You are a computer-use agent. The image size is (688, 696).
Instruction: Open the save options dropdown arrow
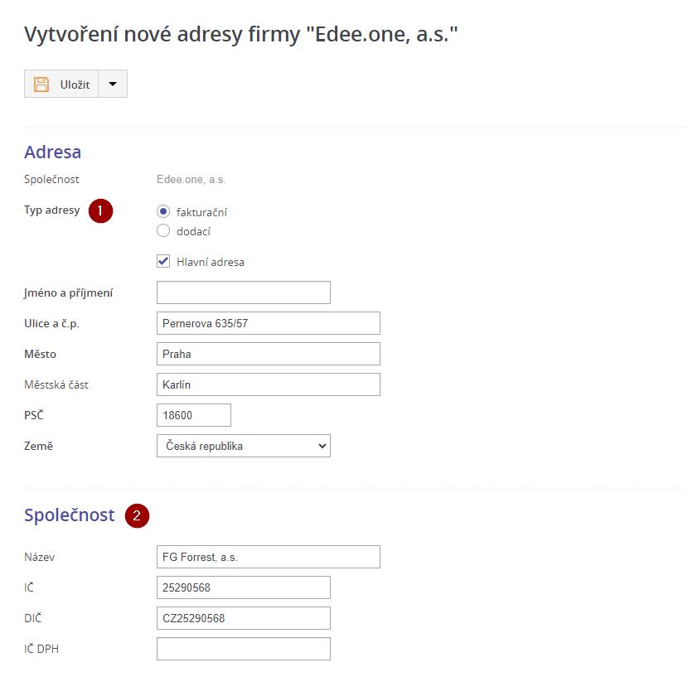[x=113, y=84]
